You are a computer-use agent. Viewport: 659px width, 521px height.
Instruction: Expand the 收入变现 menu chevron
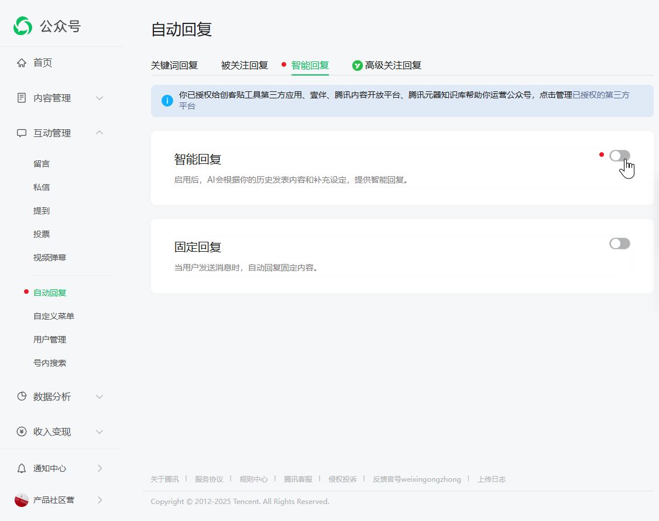coord(99,432)
